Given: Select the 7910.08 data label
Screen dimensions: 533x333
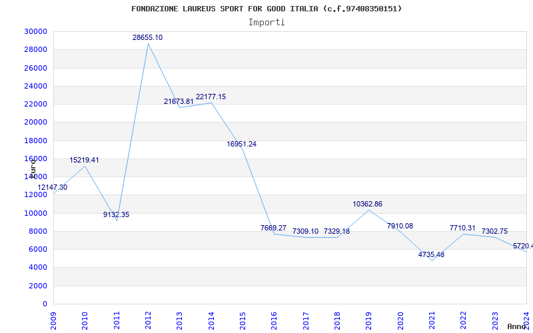Looking at the screenshot, I should [400, 226].
